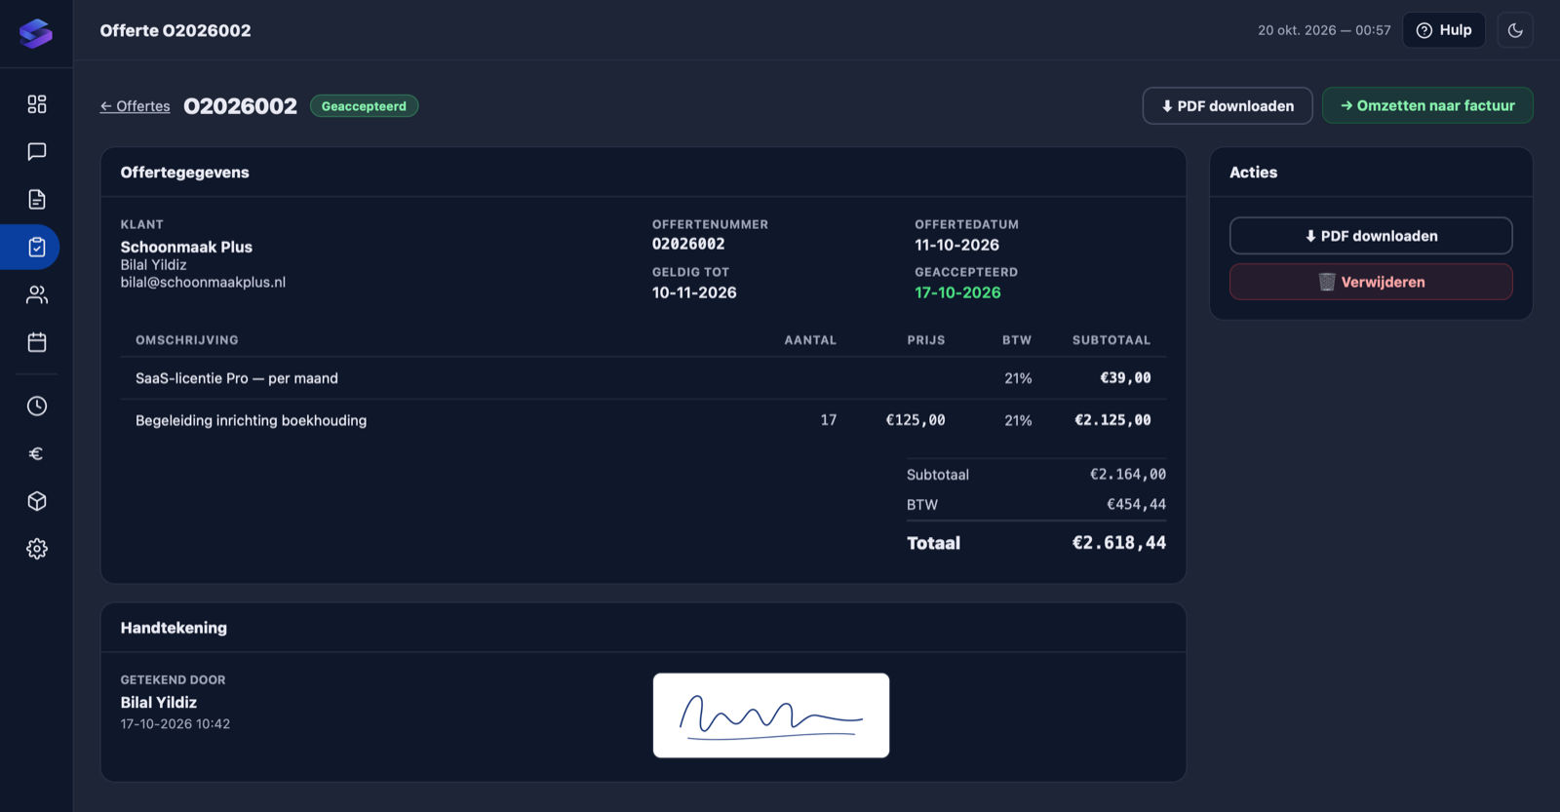The image size is (1560, 812).
Task: Click the Verwijderen delete button
Action: (1371, 282)
